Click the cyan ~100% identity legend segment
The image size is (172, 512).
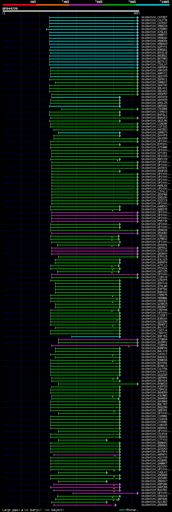153,5
